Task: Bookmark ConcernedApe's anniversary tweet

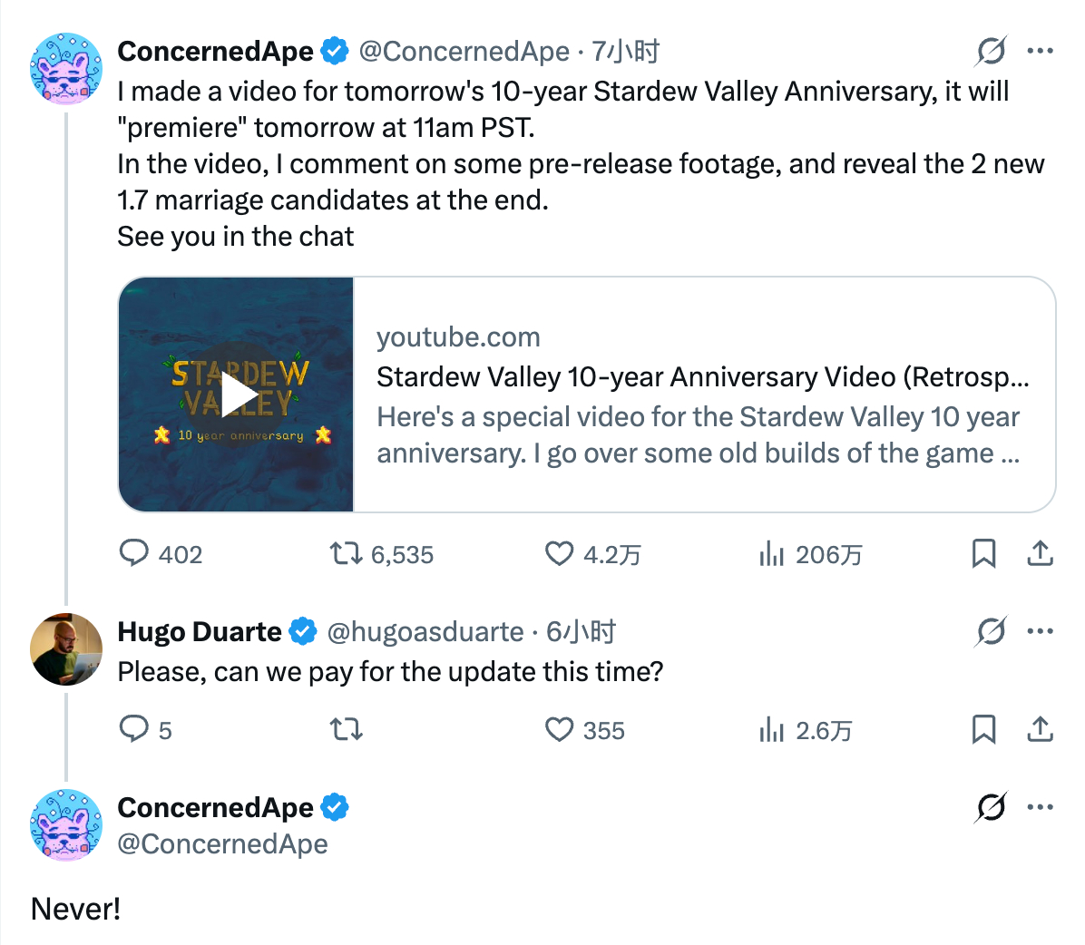Action: 983,553
